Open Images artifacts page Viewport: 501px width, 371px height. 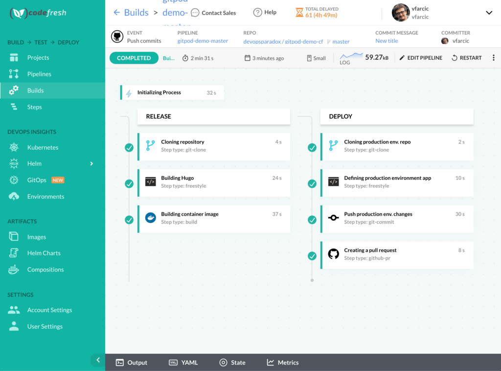point(37,237)
